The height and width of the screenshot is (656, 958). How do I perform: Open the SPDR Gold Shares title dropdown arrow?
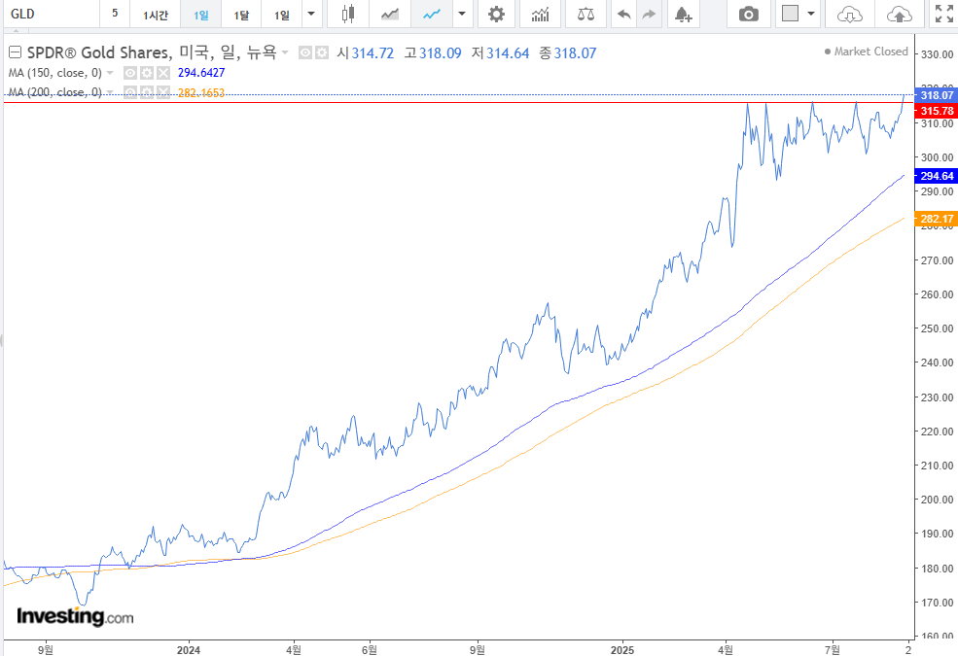coord(285,53)
